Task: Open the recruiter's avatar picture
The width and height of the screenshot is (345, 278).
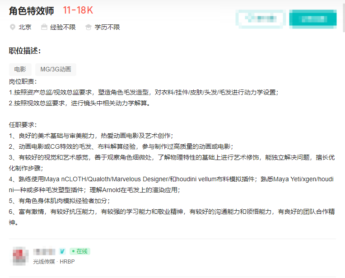Action: (x=19, y=256)
